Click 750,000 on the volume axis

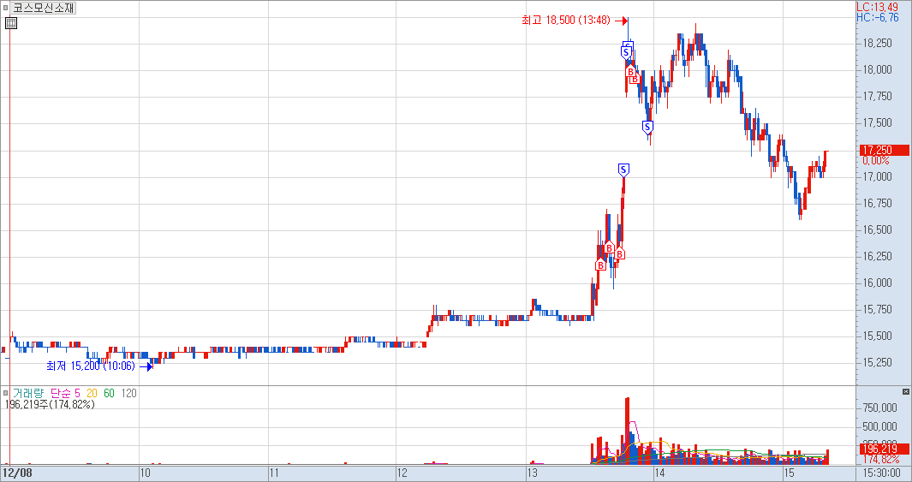coord(880,408)
